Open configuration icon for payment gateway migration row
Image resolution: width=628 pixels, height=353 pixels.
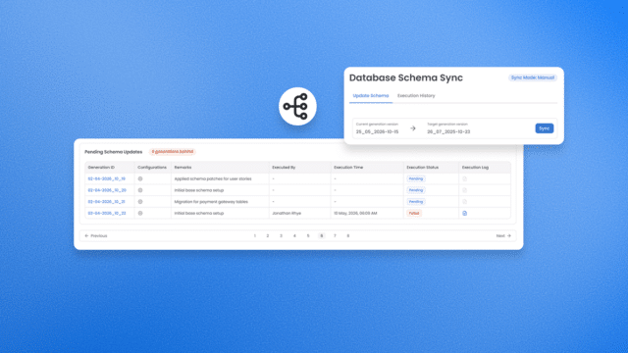pyautogui.click(x=140, y=202)
